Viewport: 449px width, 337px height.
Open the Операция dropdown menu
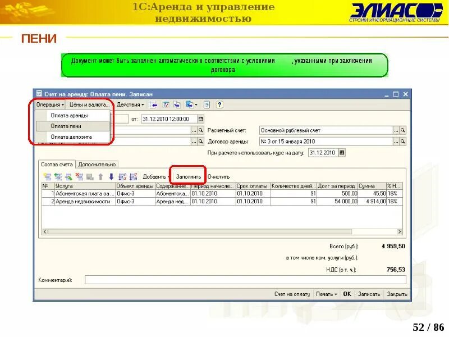(x=50, y=105)
